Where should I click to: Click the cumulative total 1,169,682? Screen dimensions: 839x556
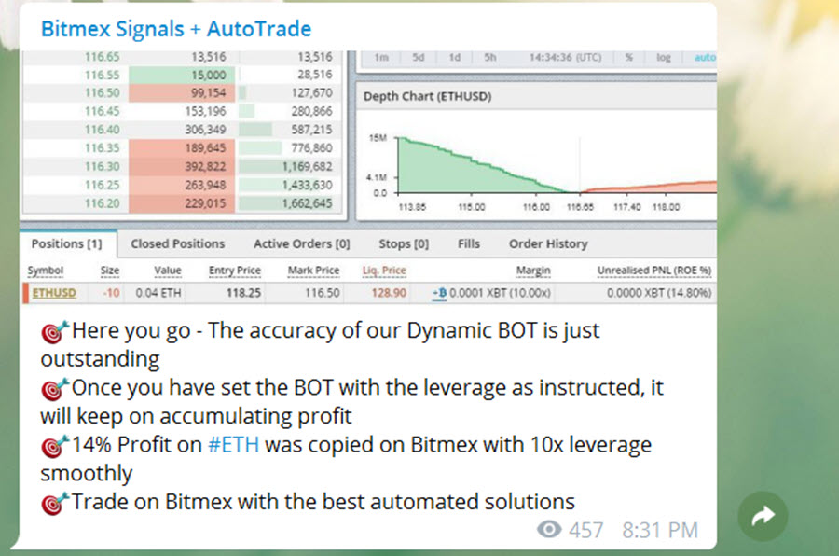point(307,167)
